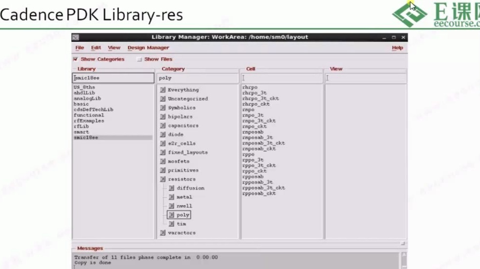
Task: Select the rhrpo cell
Action: click(x=250, y=88)
